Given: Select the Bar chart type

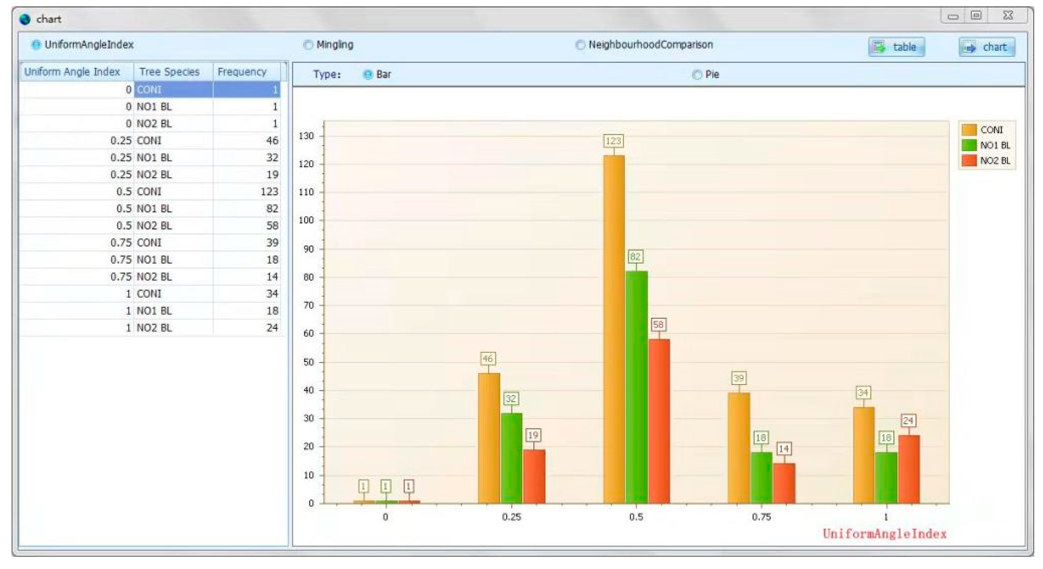Looking at the screenshot, I should point(368,75).
